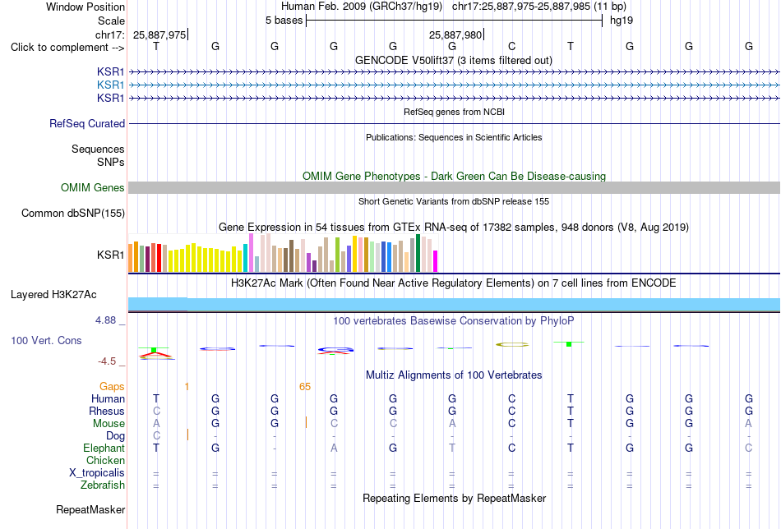Click the '4.88' conservation scale value

click(105, 320)
